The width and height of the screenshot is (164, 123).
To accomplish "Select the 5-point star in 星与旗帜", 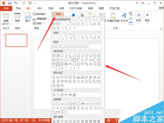I will [x=66, y=121].
